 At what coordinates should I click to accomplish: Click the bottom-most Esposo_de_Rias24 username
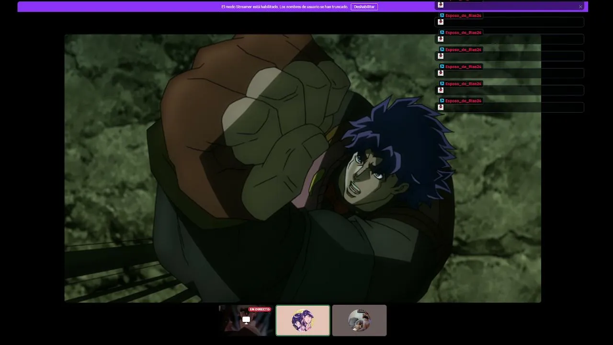(463, 101)
